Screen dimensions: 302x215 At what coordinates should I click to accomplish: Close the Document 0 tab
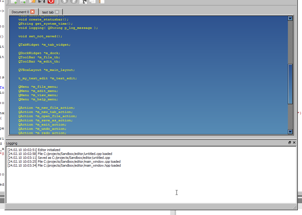(32, 12)
